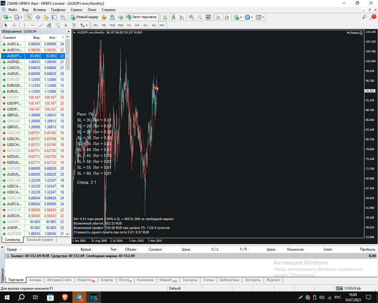Tile the chart windows
Image resolution: width=378 pixels, height=303 pixels.
pyautogui.click(x=208, y=17)
